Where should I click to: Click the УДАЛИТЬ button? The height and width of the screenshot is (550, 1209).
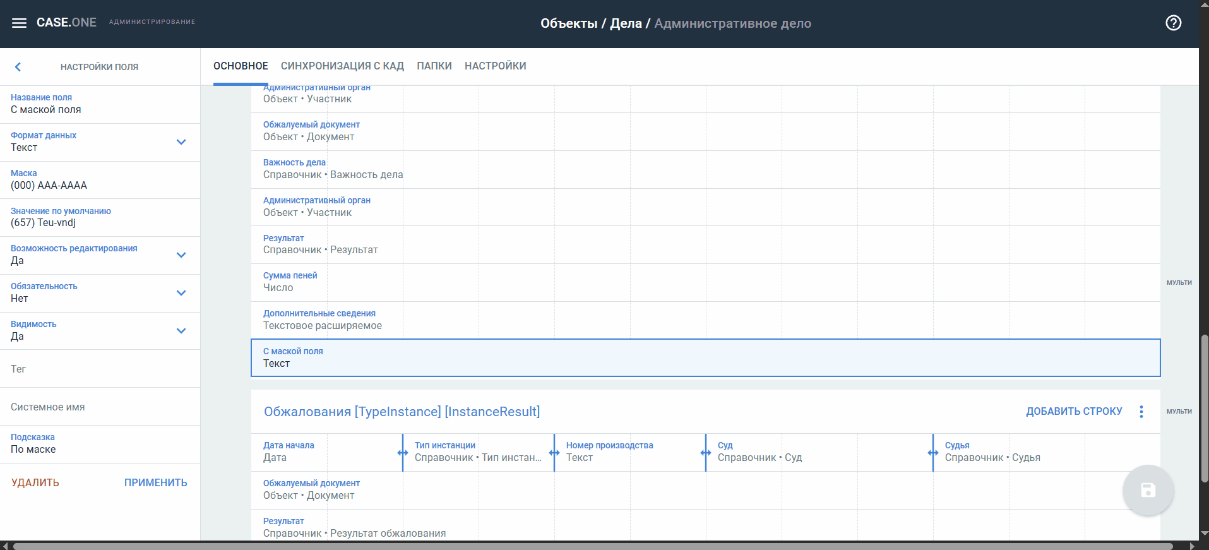click(x=35, y=482)
